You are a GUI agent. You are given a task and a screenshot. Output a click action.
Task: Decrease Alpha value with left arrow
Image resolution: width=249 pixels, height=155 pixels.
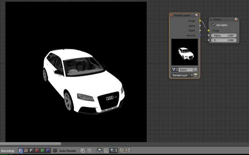coord(213,36)
